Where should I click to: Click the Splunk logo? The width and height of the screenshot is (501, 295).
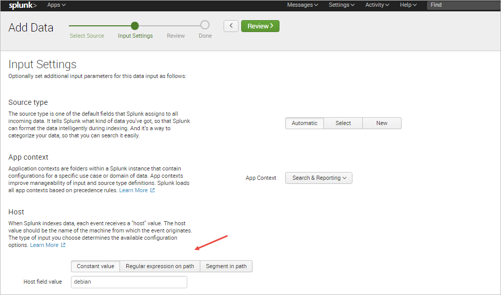23,5
